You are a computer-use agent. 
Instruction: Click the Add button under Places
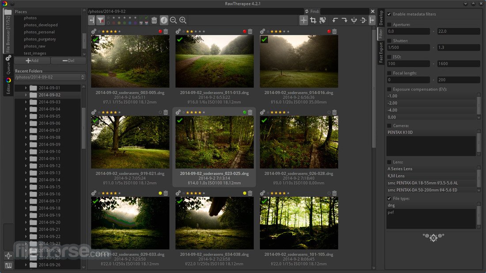click(x=32, y=60)
